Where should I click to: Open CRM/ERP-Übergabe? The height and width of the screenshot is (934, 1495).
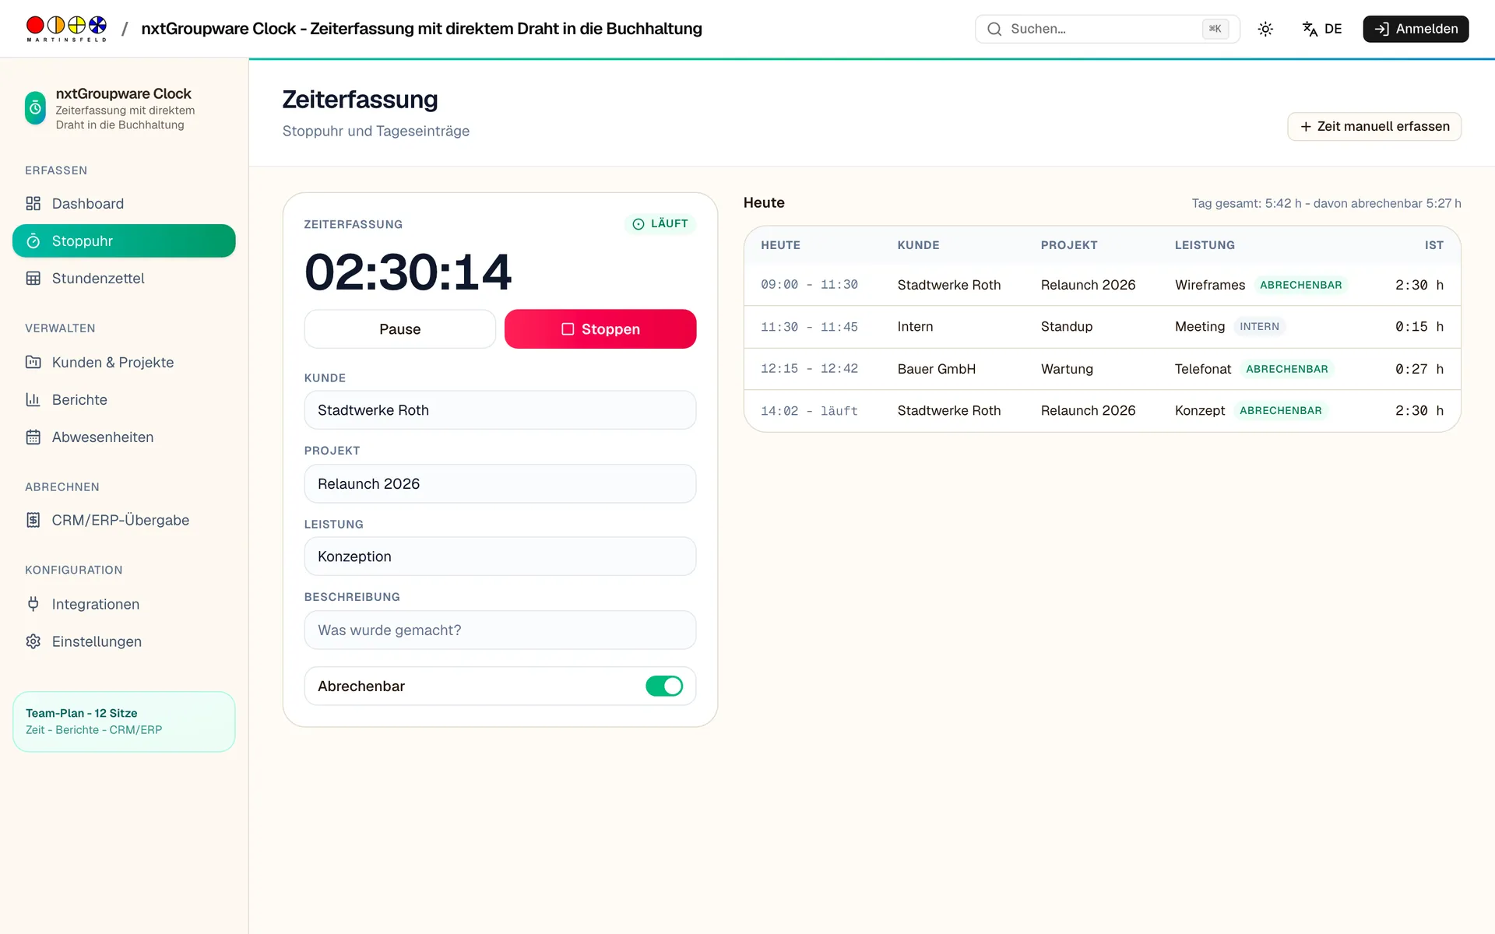click(x=124, y=520)
